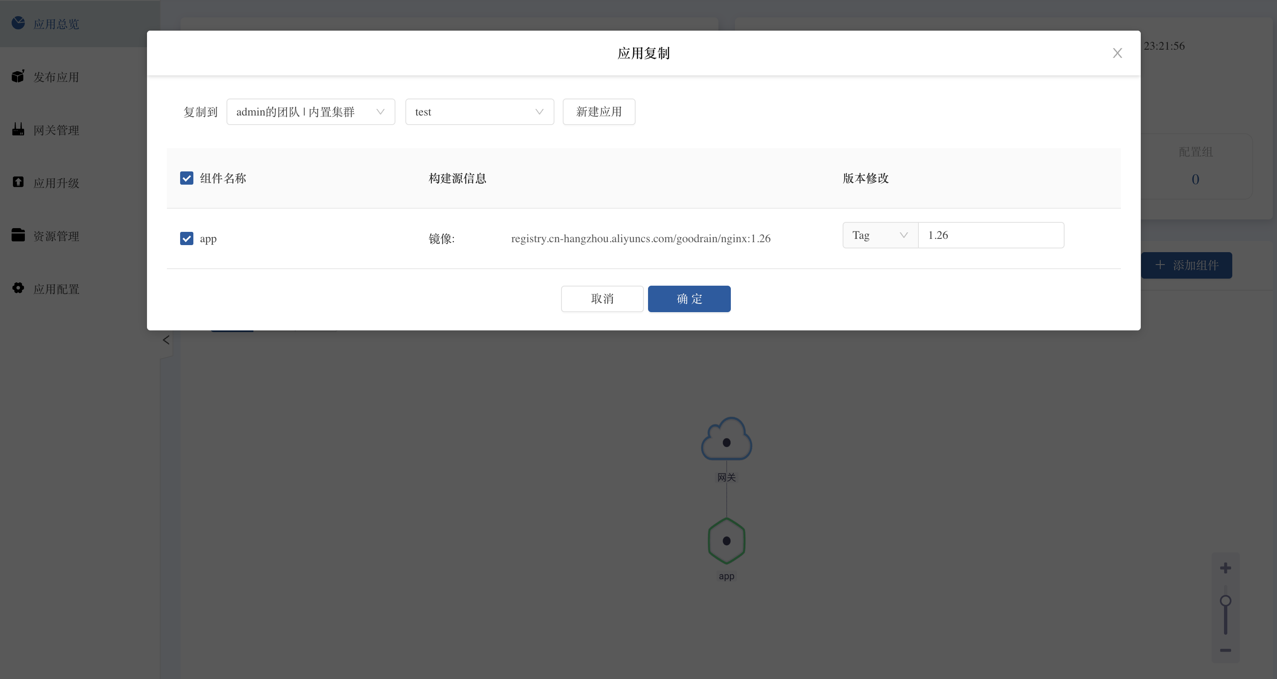Click the 新建应用 button
1277x679 pixels.
point(599,112)
